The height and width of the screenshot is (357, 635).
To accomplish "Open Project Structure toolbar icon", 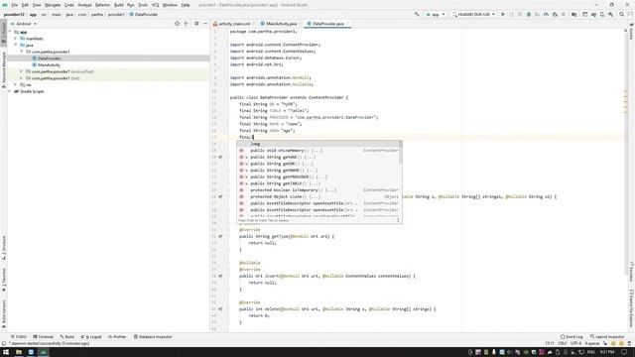I will pos(573,14).
